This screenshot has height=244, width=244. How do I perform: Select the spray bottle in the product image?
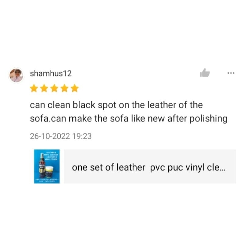click(x=42, y=166)
